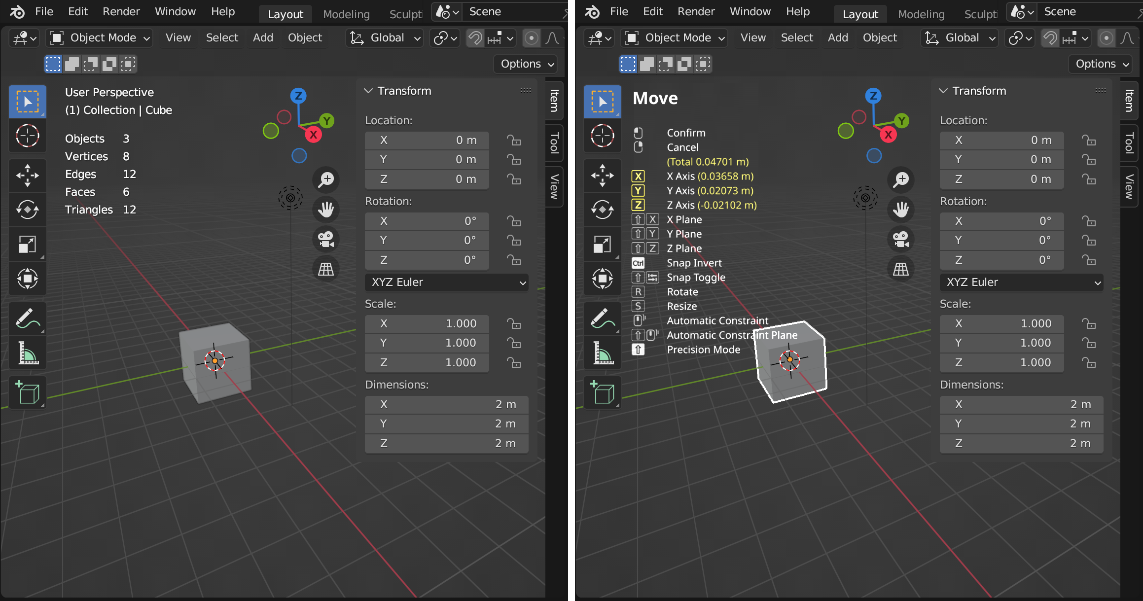This screenshot has width=1143, height=601.
Task: Open the Add menu in left window header
Action: click(263, 38)
